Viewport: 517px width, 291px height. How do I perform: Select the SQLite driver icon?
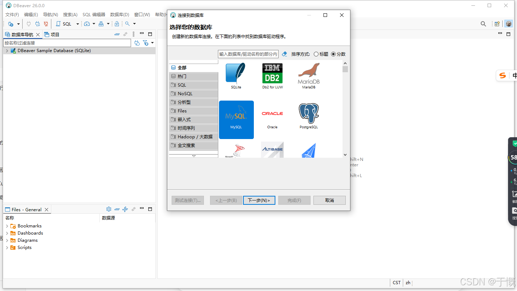[x=236, y=74]
